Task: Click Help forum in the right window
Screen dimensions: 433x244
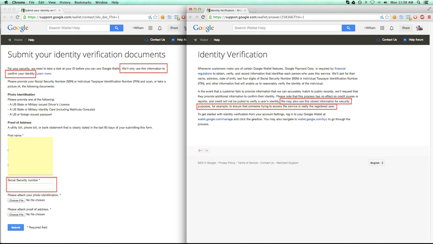Action: [x=416, y=40]
